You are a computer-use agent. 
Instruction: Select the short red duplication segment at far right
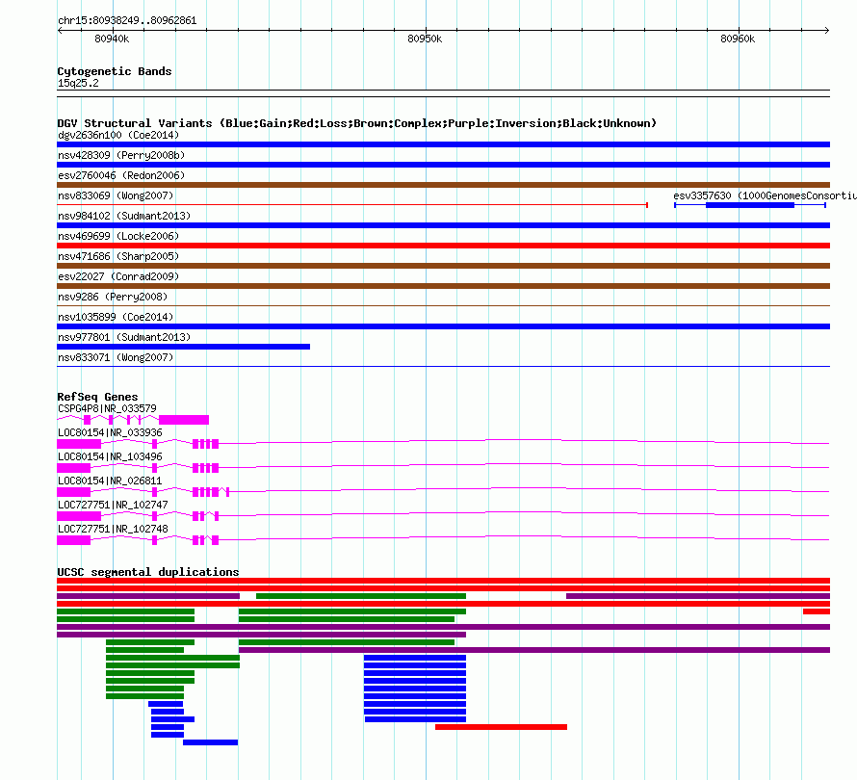coord(817,611)
